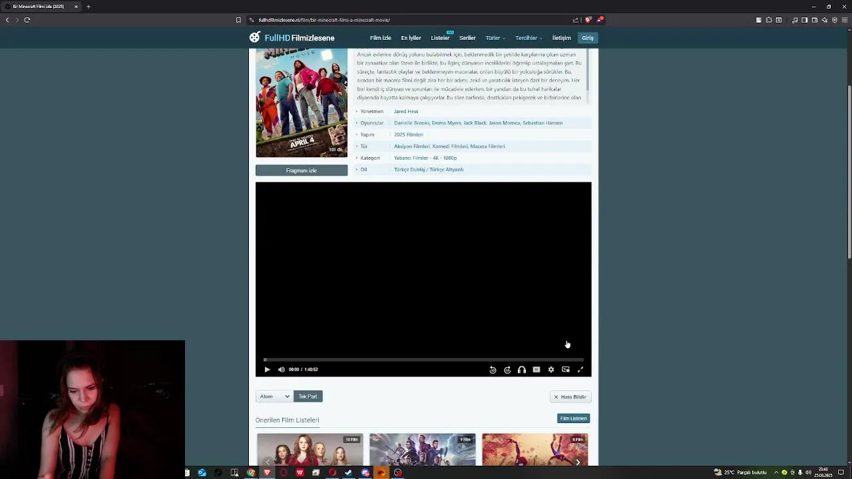852x479 pixels.
Task: Open the browser hamburger menu
Action: coord(845,20)
